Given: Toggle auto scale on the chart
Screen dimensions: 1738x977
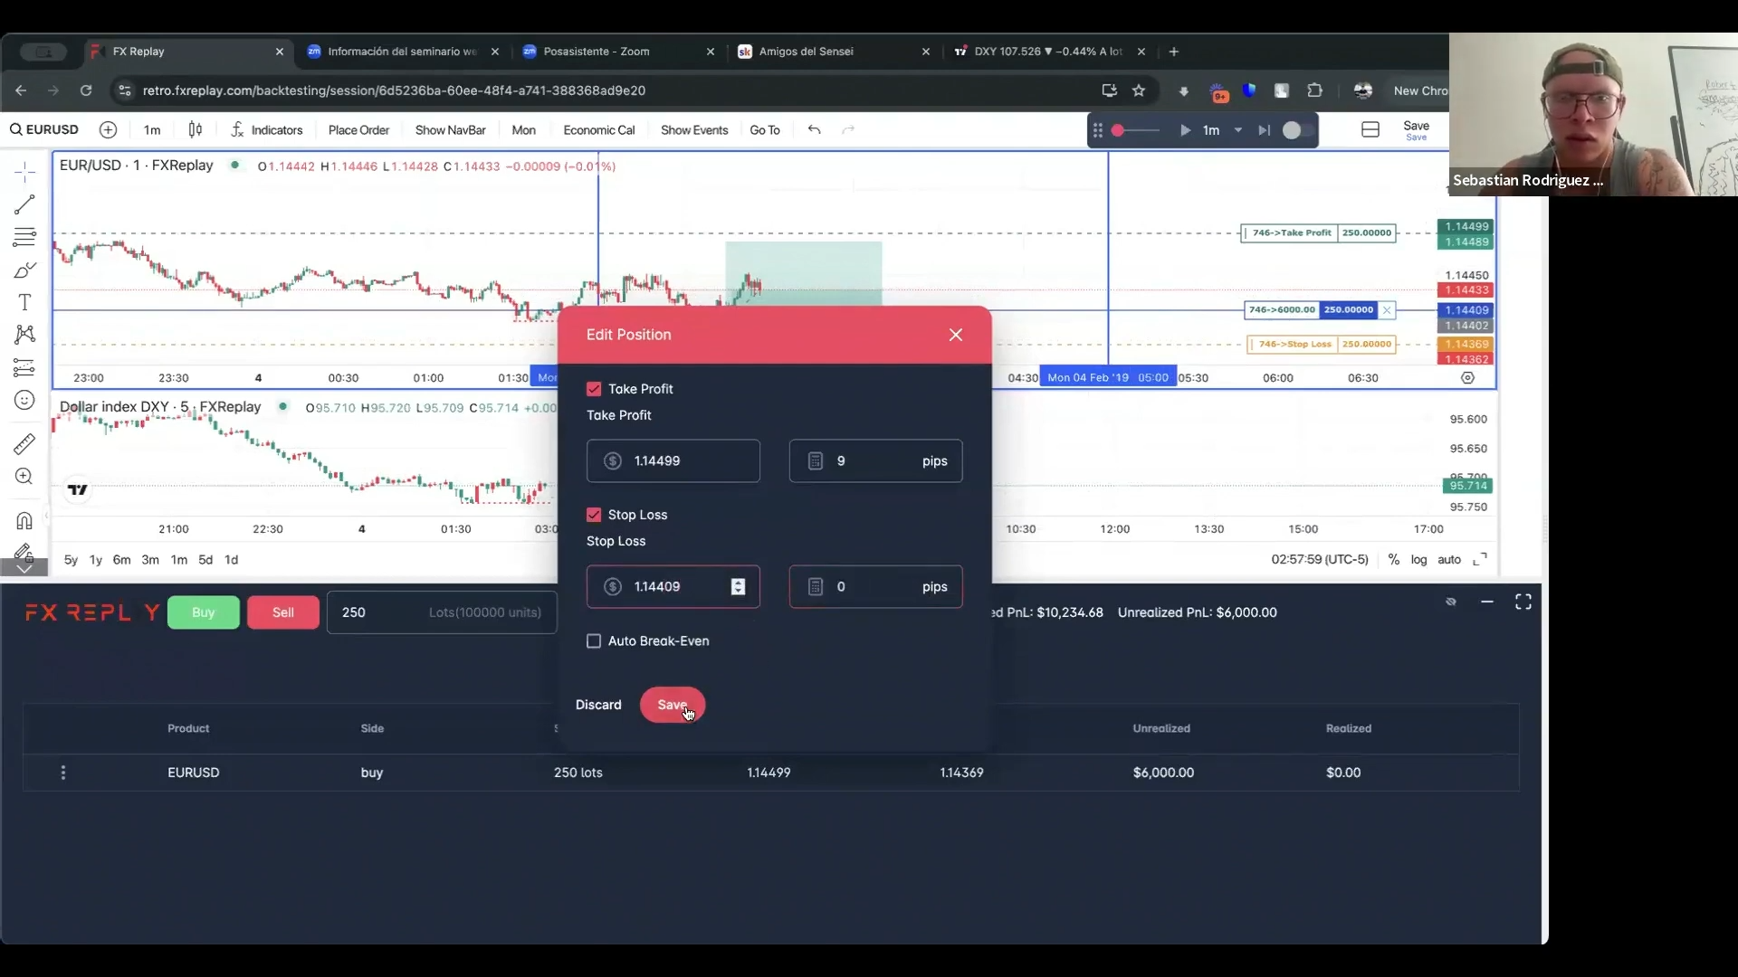Looking at the screenshot, I should (1449, 560).
